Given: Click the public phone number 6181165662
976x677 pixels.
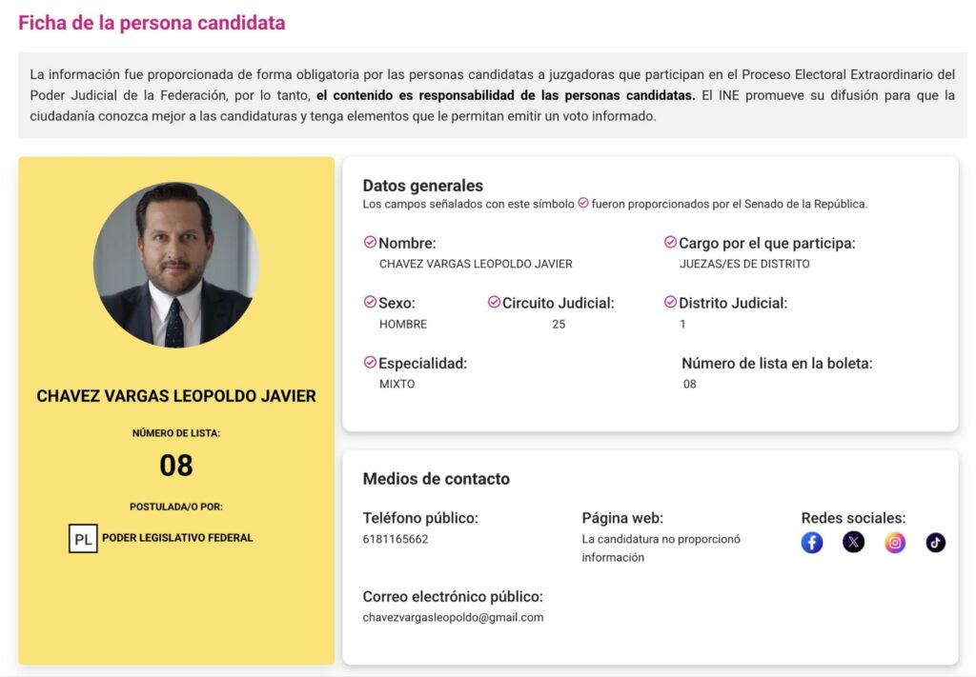Looking at the screenshot, I should tap(396, 539).
